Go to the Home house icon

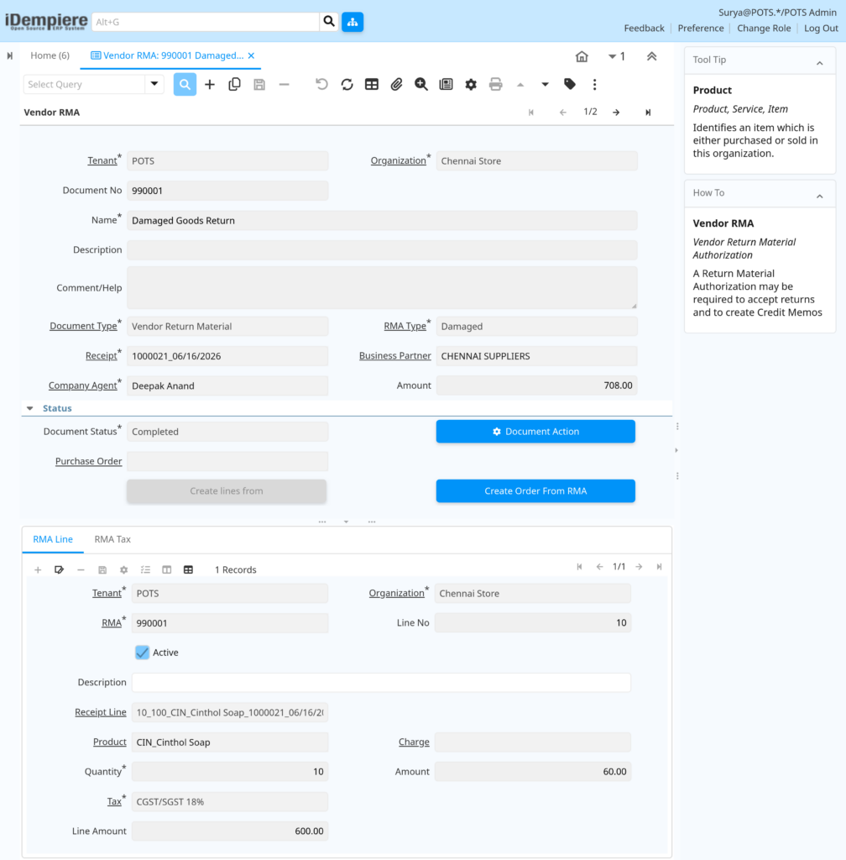[x=582, y=56]
